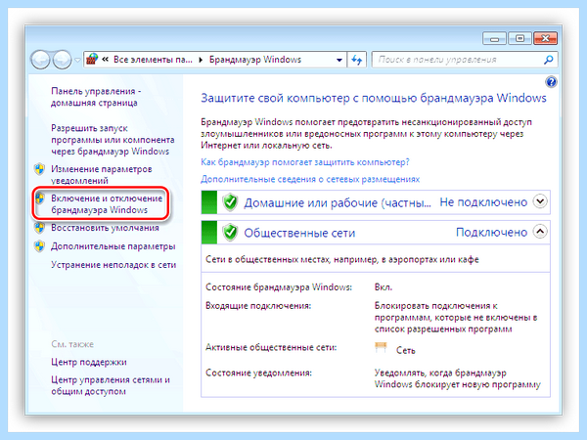This screenshot has width=587, height=440.
Task: Click shield icon beside 'Изменение параметров уведомлений'
Action: 39,169
